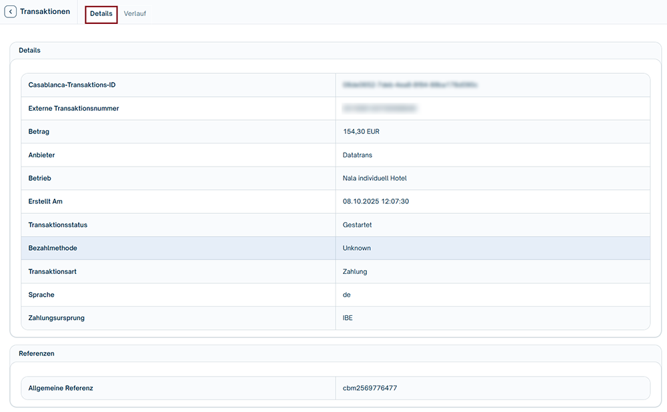Switch to the Details tab
Image resolution: width=667 pixels, height=412 pixels.
tap(101, 14)
